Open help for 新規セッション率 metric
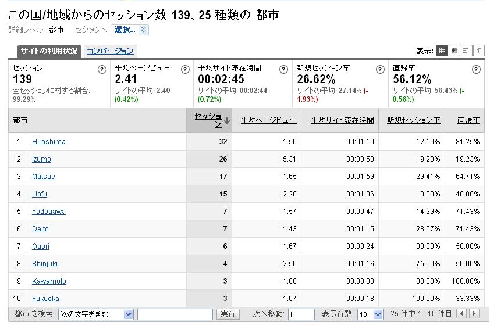Viewport: 490px width, 326px height. 380,69
